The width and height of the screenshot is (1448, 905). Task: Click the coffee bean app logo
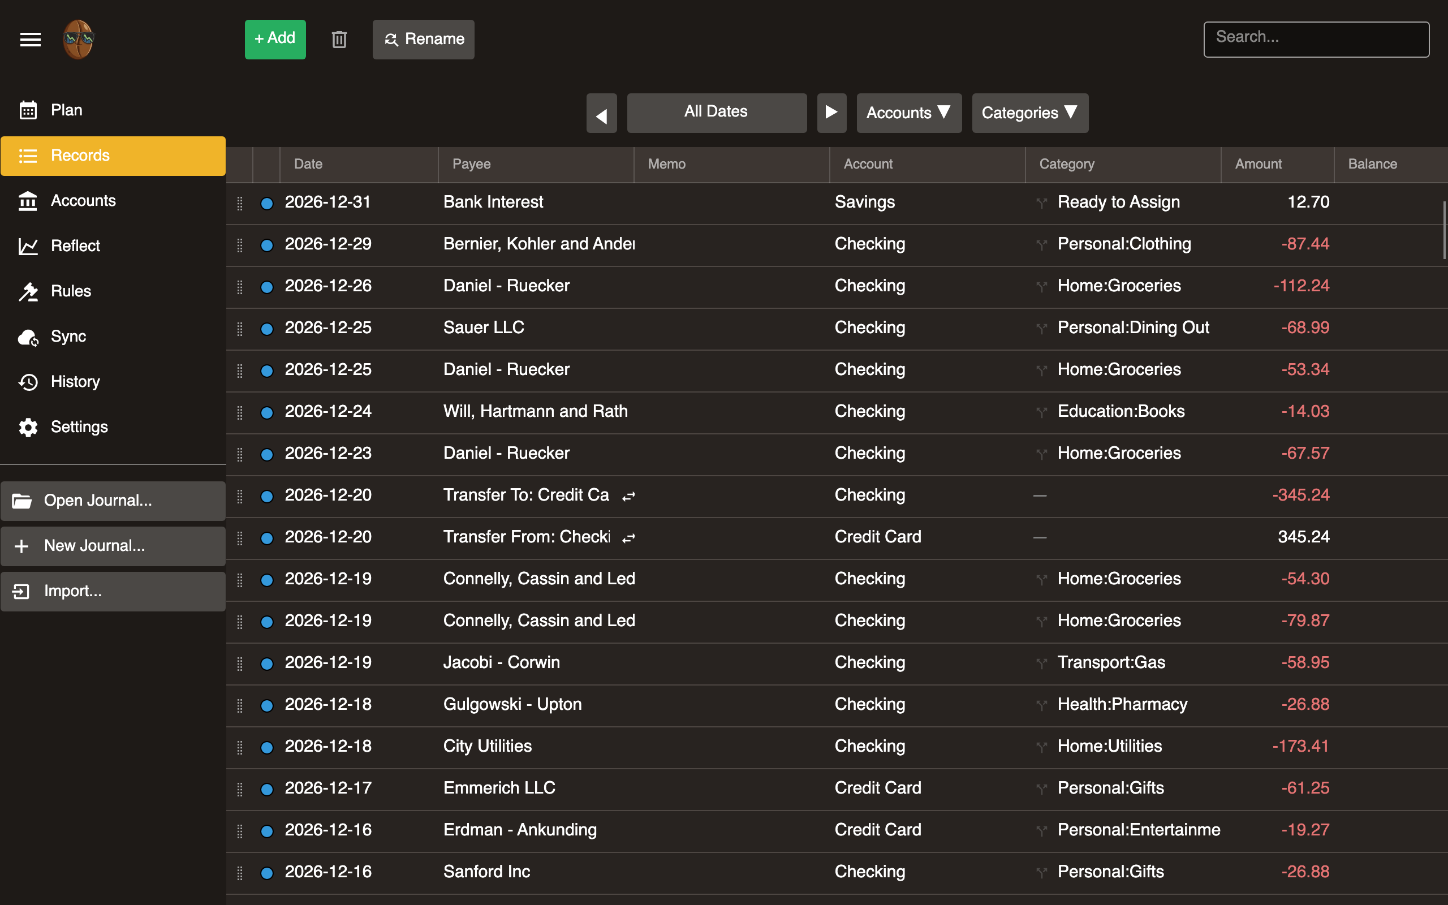tap(79, 40)
